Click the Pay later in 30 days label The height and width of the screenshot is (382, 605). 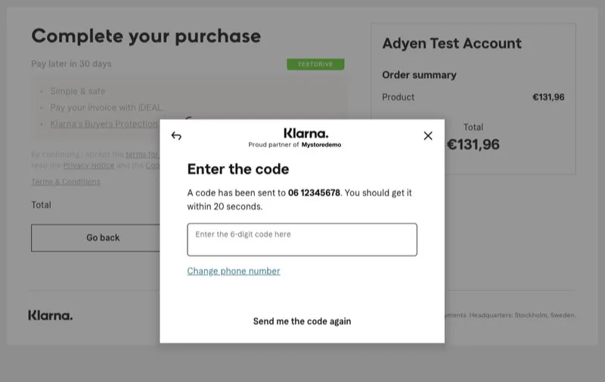[71, 64]
